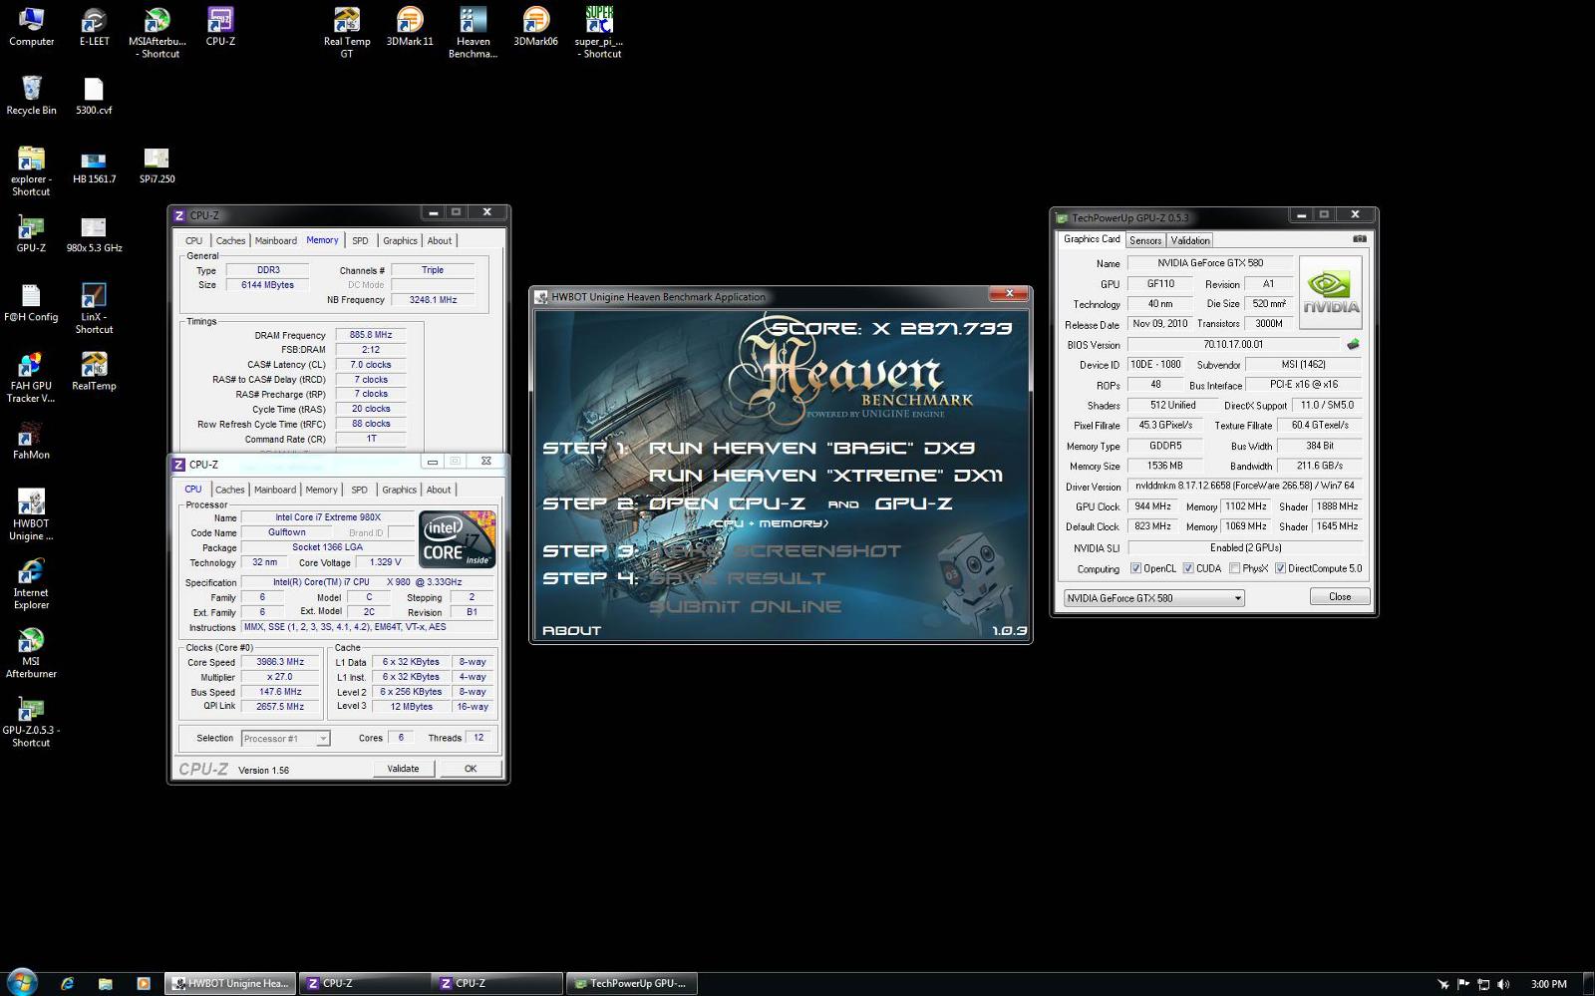This screenshot has height=996, width=1595.
Task: Select the RealTemp desktop icon
Action: (x=94, y=371)
